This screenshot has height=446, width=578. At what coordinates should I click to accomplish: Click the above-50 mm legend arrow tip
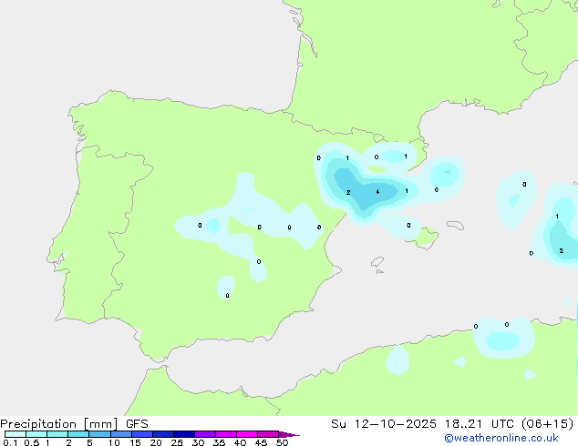[x=289, y=434]
